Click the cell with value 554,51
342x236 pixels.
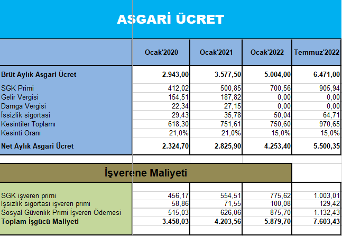coord(216,195)
